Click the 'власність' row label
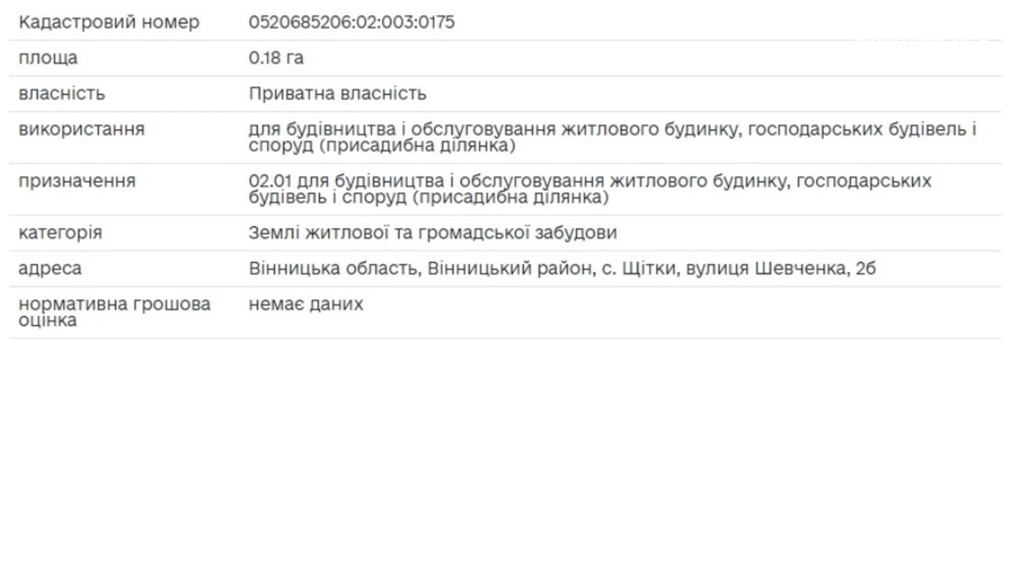Screen dimensions: 1010x568 [62, 93]
